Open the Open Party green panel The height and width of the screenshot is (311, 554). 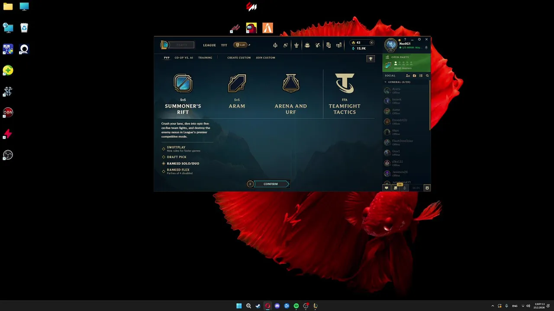[406, 63]
